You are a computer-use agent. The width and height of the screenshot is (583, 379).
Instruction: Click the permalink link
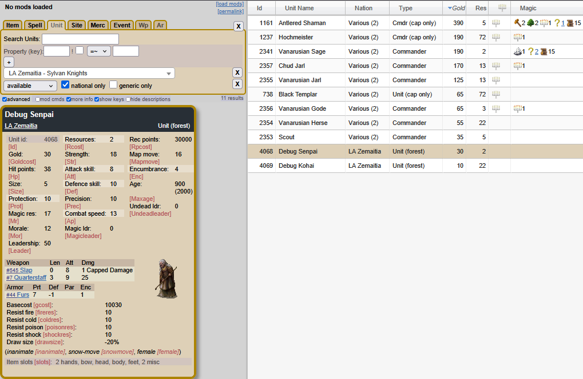(x=231, y=11)
